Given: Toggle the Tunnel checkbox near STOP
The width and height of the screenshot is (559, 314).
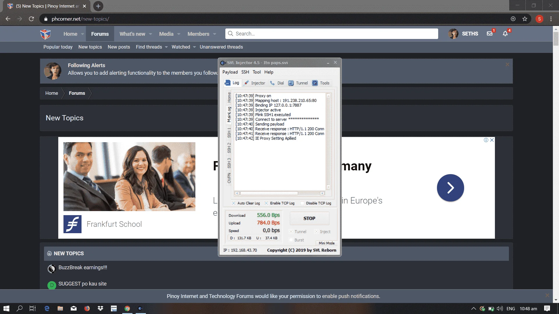Looking at the screenshot, I should 291,232.
